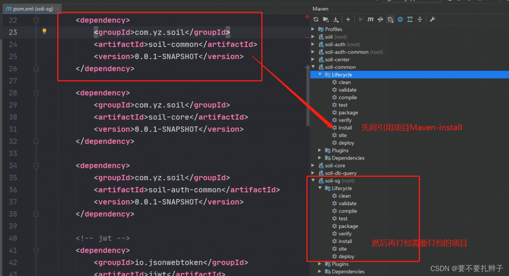
Task: Expand soil-auth-common (root) arrow
Action: [x=313, y=52]
